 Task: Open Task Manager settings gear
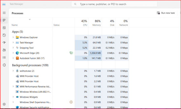4,104
